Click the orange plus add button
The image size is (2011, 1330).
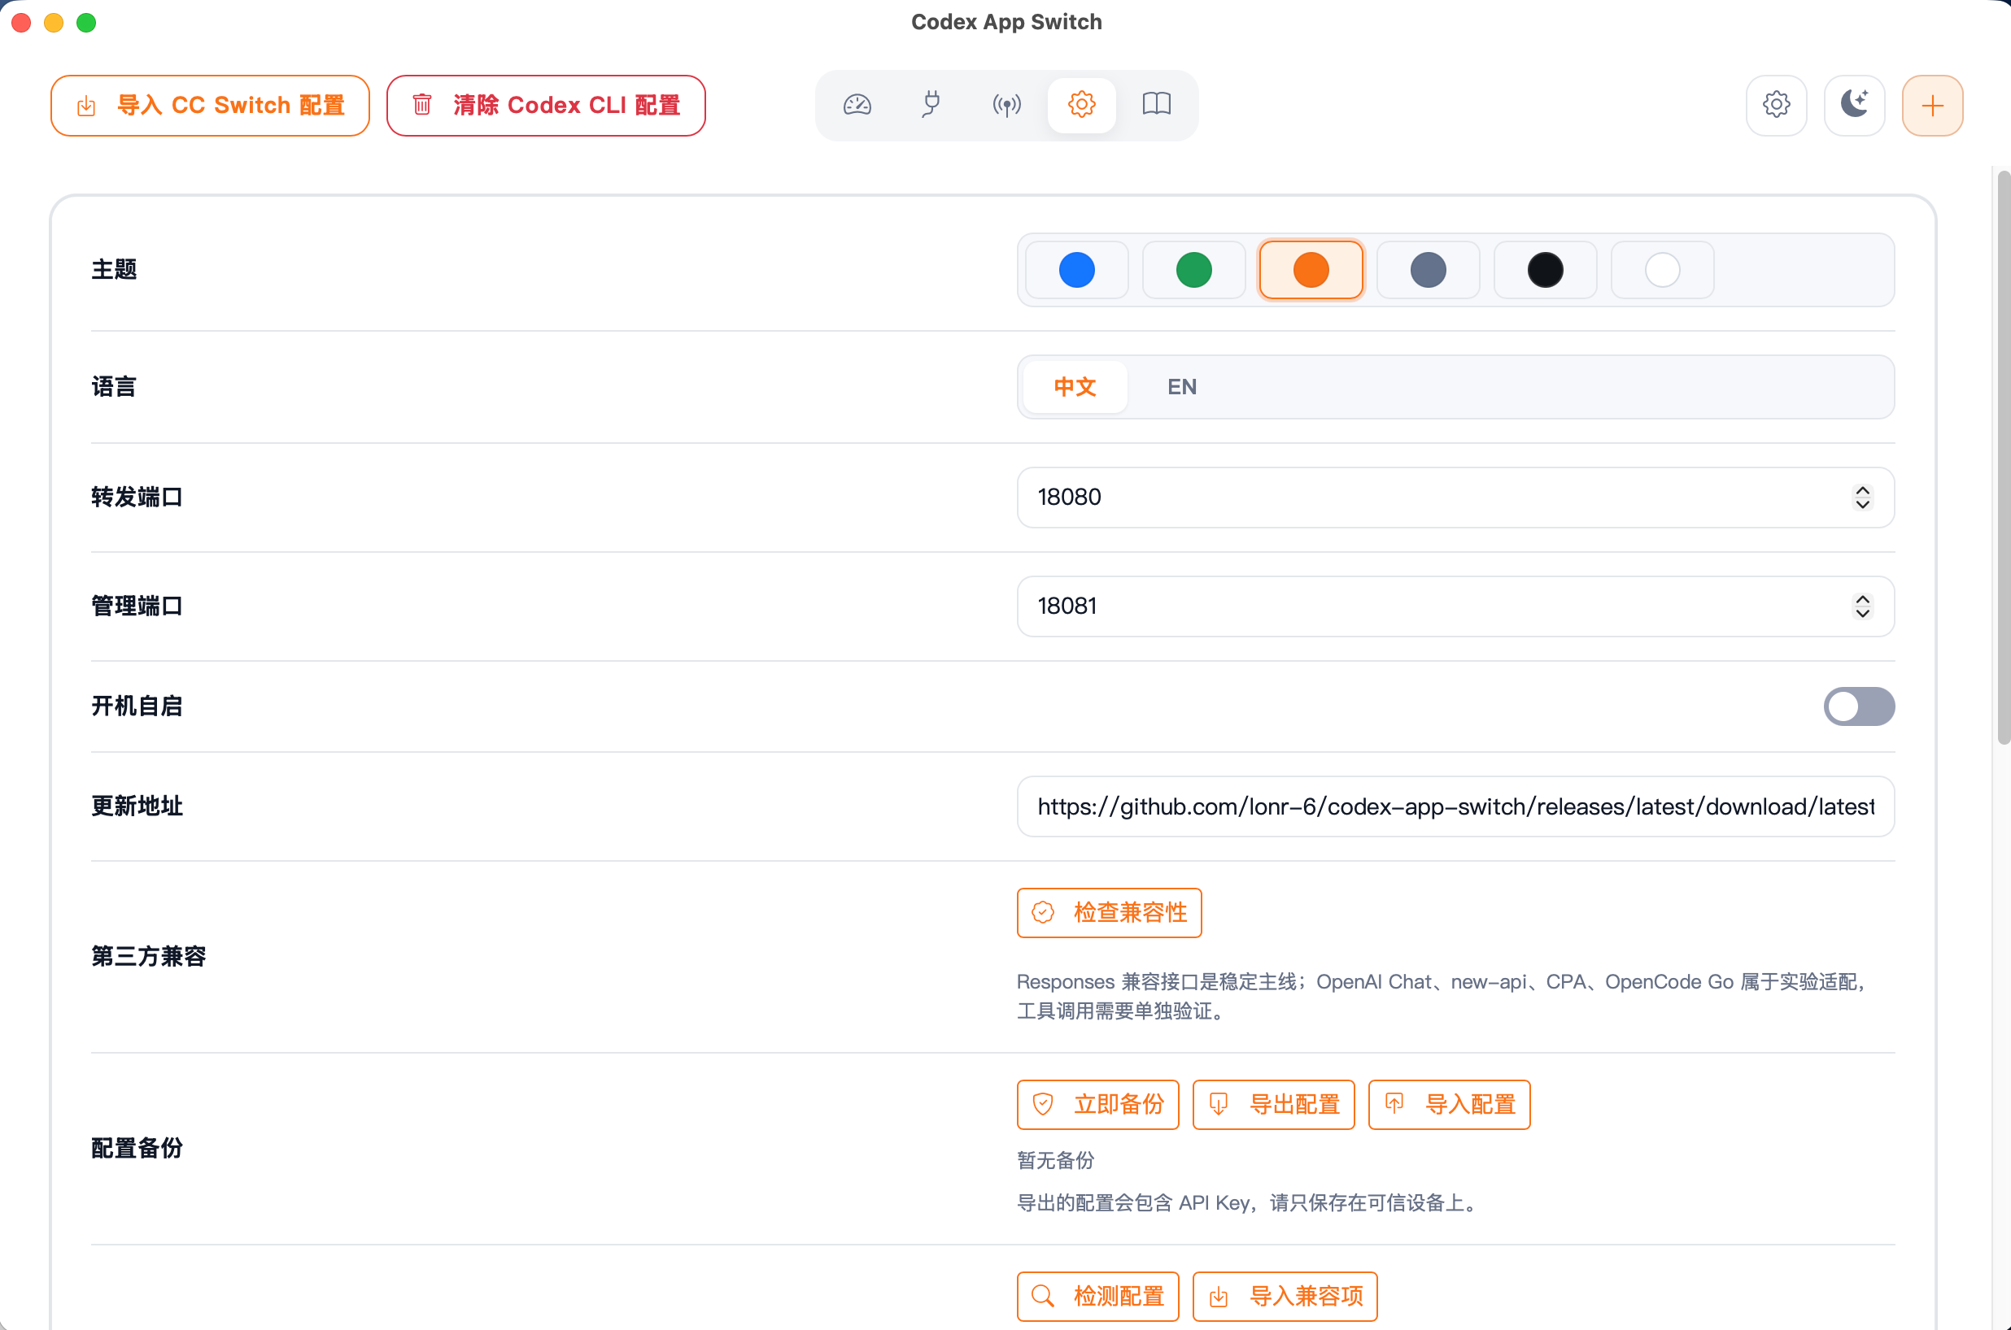(x=1932, y=105)
